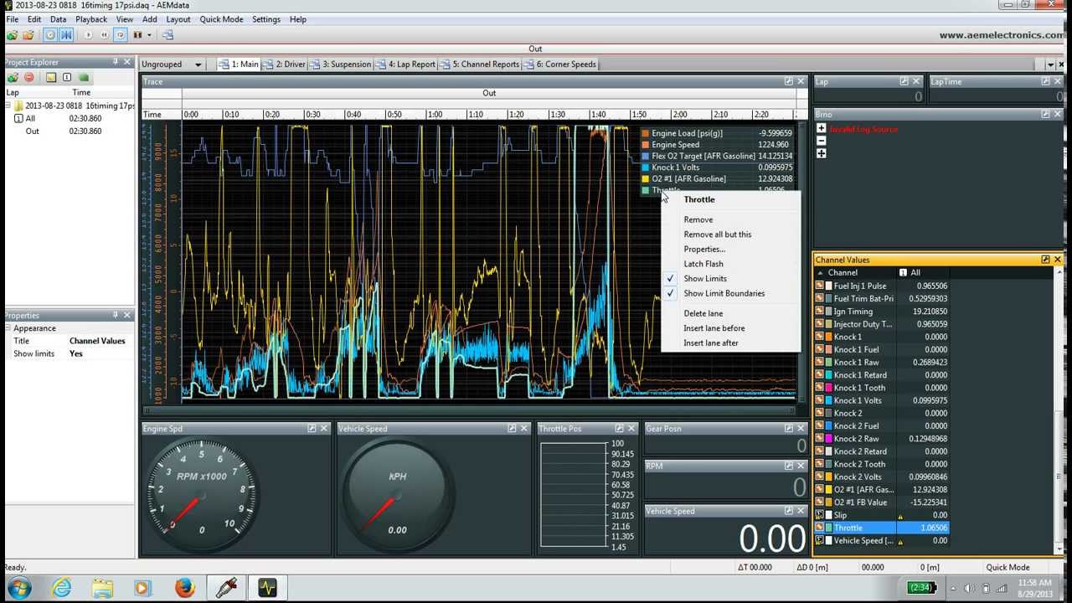The width and height of the screenshot is (1072, 603).
Task: Choose Remove from the Throttle context menu
Action: click(x=698, y=219)
